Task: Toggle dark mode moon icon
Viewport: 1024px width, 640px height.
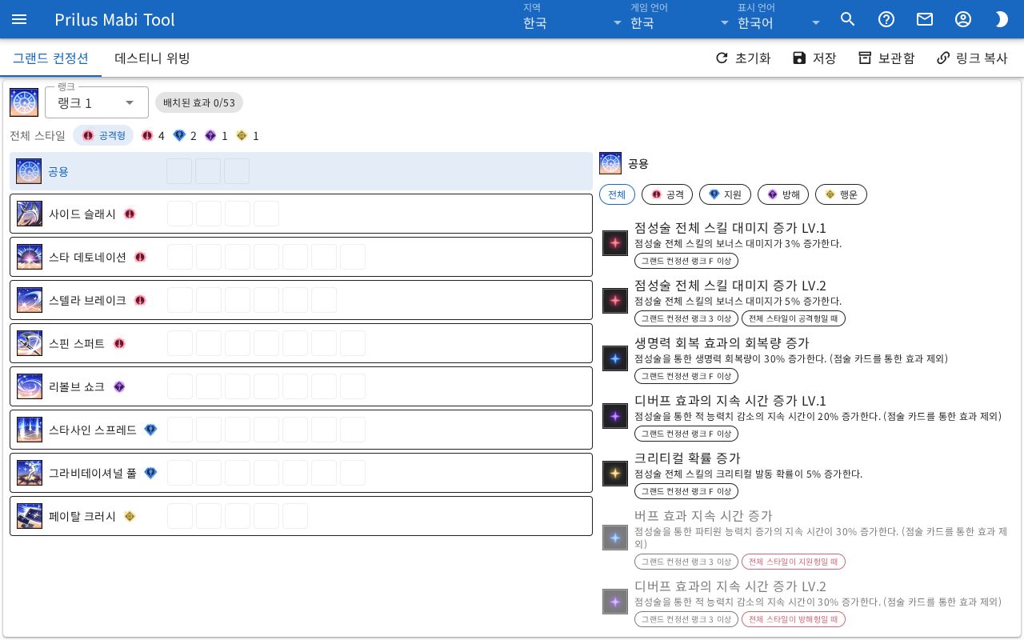Action: point(1002,19)
